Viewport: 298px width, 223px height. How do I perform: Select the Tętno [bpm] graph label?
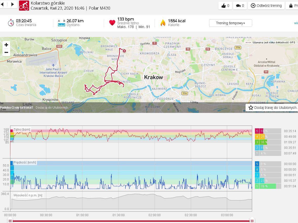[22, 130]
